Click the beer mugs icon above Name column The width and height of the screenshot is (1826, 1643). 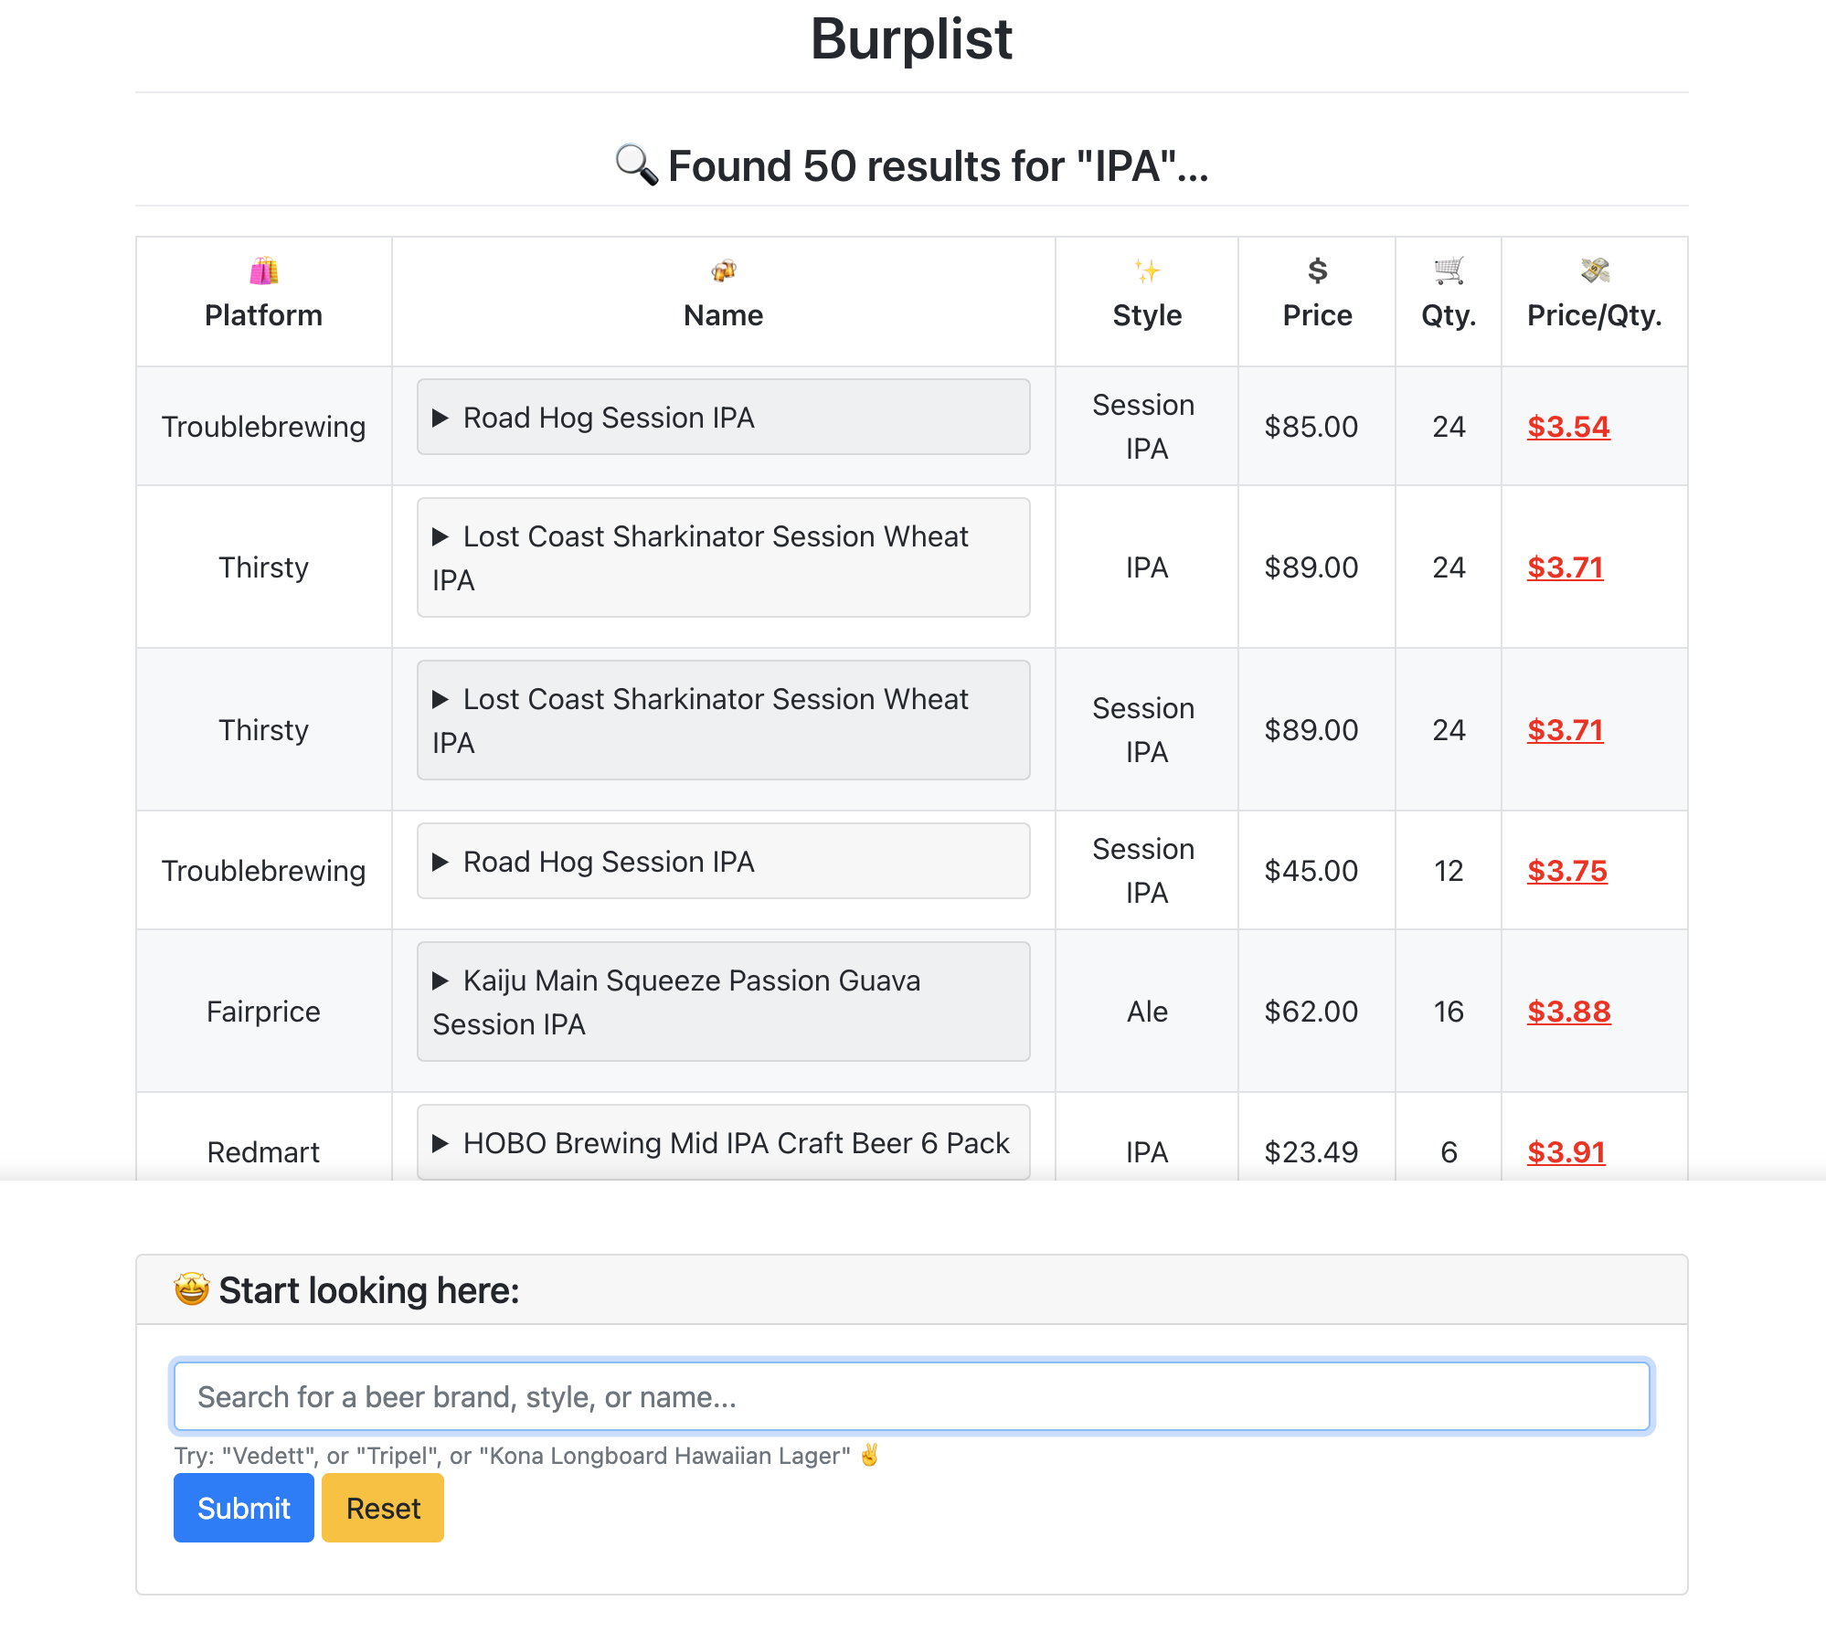click(722, 270)
